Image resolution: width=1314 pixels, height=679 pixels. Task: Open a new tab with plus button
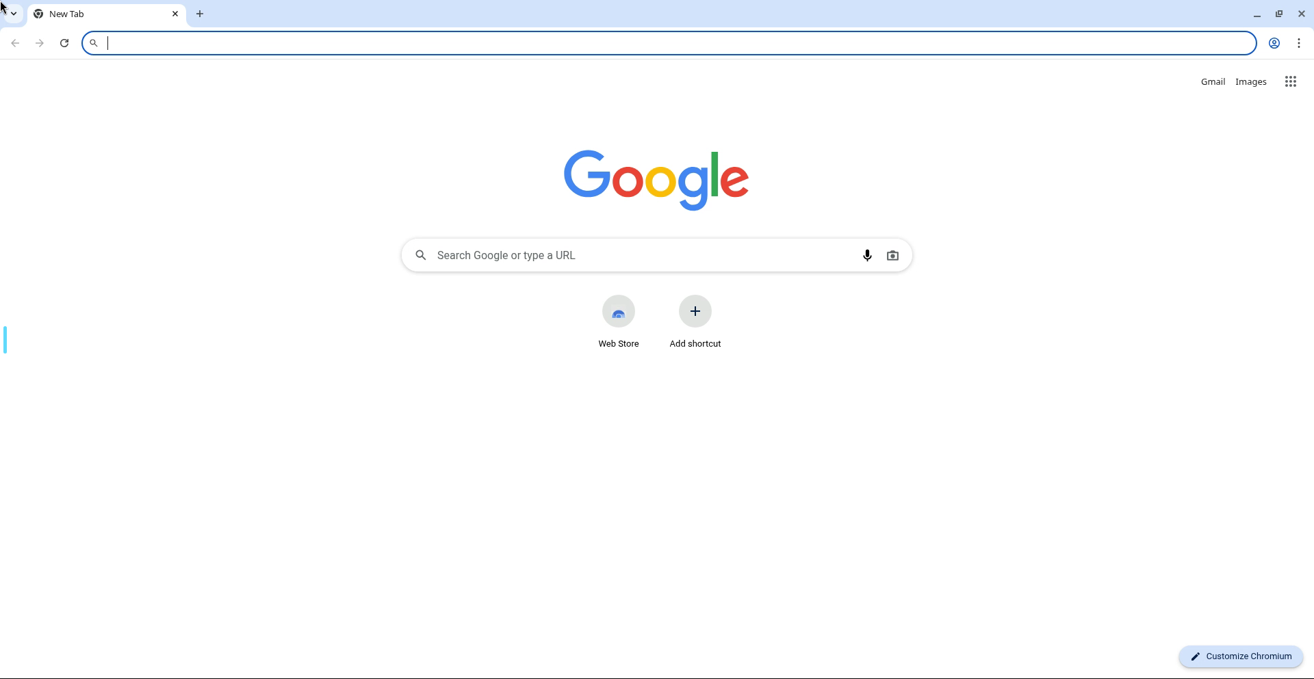coord(200,14)
